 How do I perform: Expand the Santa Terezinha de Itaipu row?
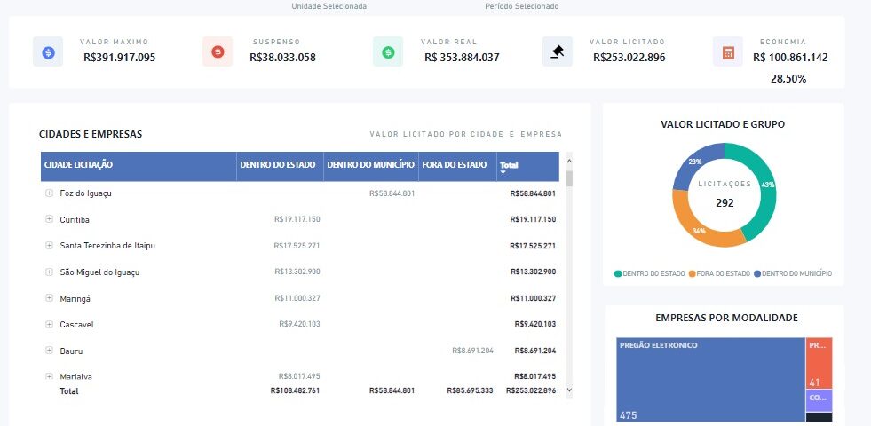point(49,245)
